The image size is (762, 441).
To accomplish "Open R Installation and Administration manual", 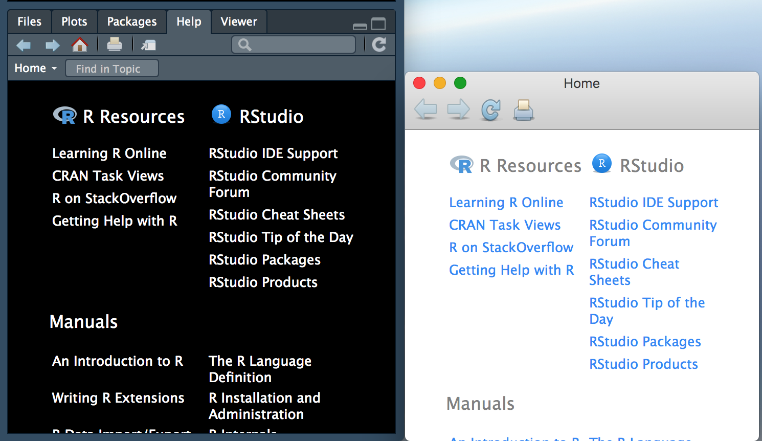I will coord(264,406).
